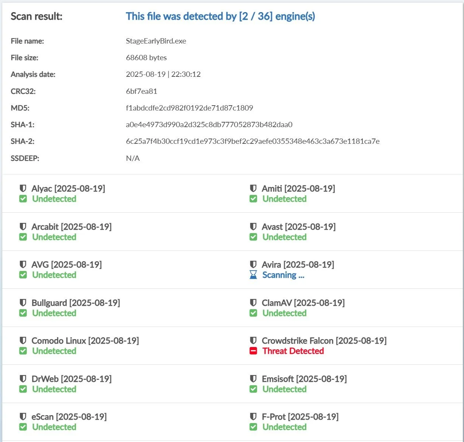Click the shield icon beside AVG
Screen dimensions: 464x442
pyautogui.click(x=23, y=264)
